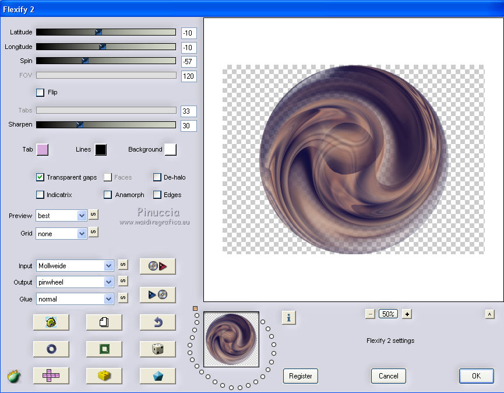Click the S button beside Preview
This screenshot has height=393, width=504.
(x=93, y=215)
